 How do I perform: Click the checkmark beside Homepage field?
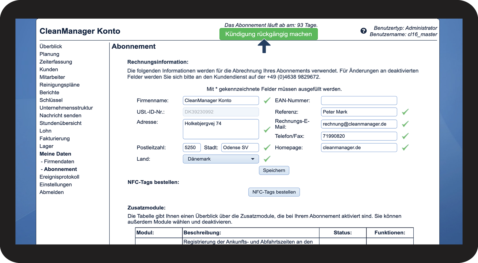[x=405, y=148]
